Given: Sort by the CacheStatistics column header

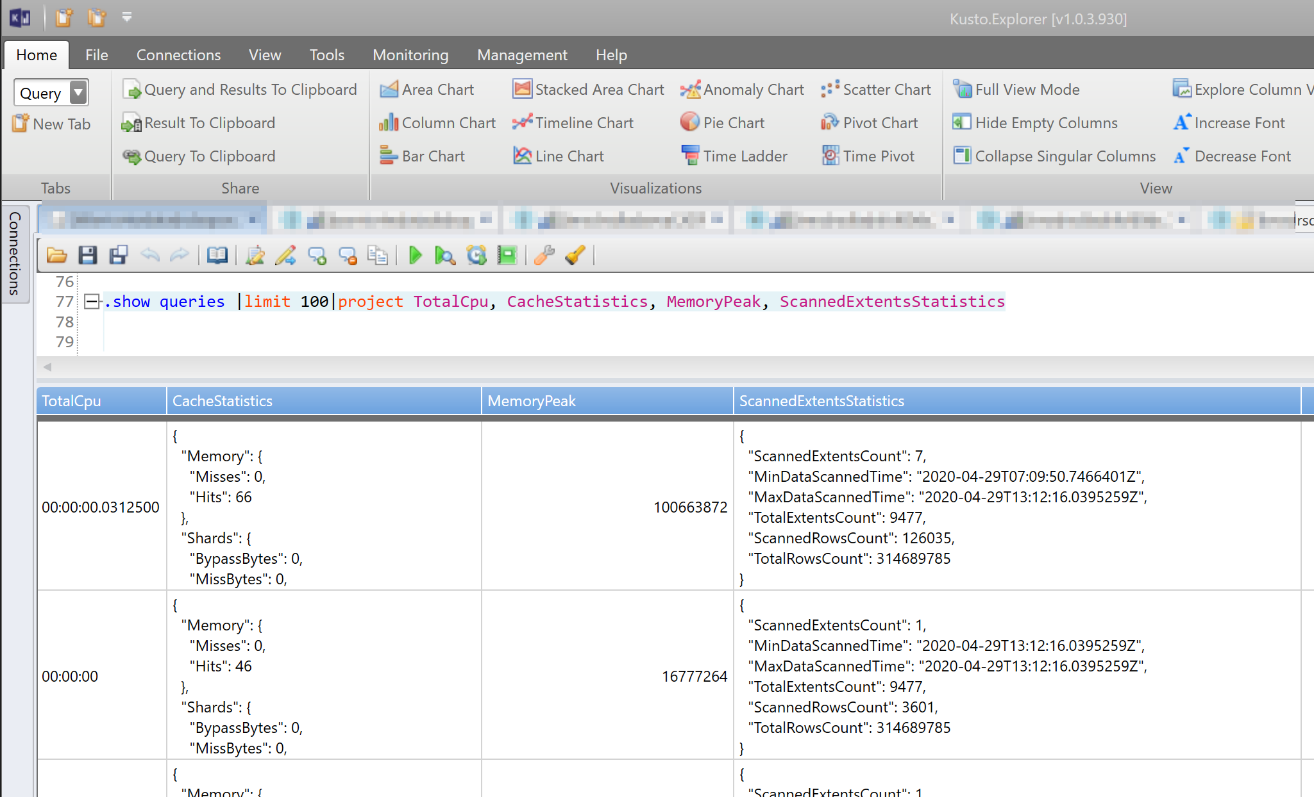Looking at the screenshot, I should click(x=324, y=401).
